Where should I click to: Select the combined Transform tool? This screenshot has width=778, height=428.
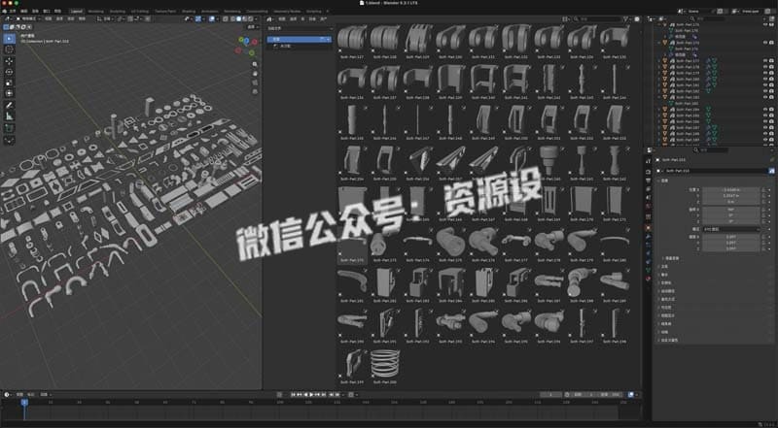[10, 93]
